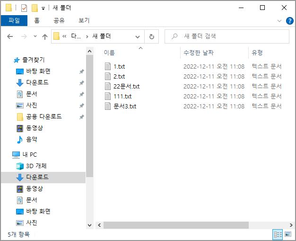Viewport: 296px width, 241px height.
Task: Select 즐겨찾기 in the navigation pane
Action: pyautogui.click(x=34, y=60)
